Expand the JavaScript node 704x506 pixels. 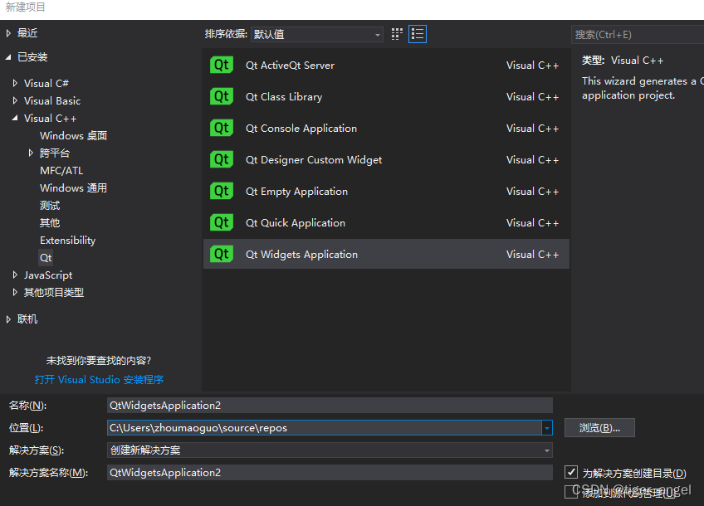tap(15, 275)
